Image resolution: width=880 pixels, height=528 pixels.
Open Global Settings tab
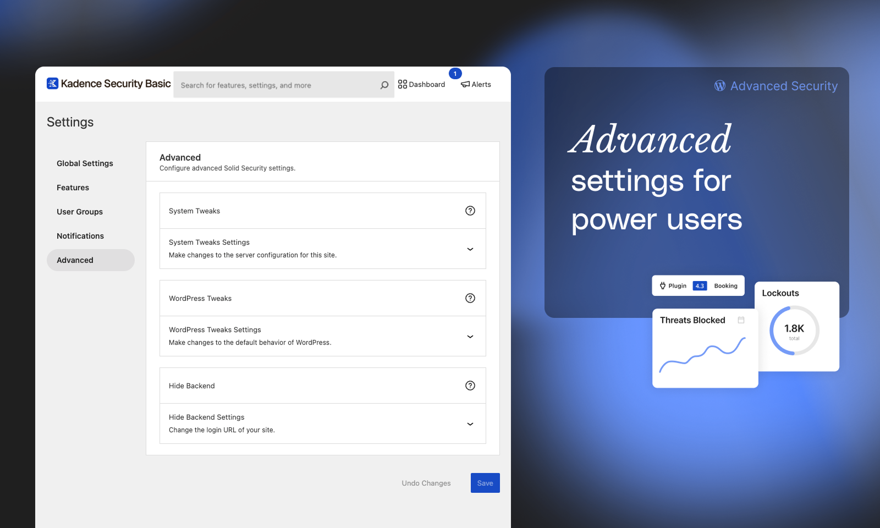[x=85, y=163]
